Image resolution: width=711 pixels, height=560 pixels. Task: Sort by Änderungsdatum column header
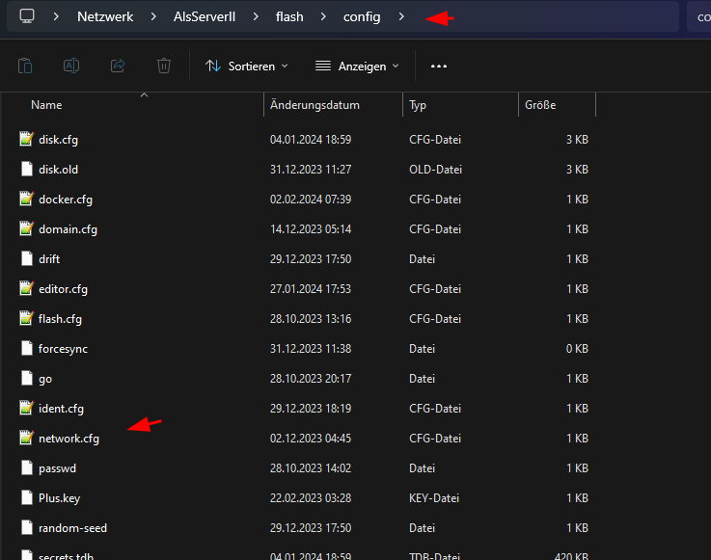pos(314,105)
